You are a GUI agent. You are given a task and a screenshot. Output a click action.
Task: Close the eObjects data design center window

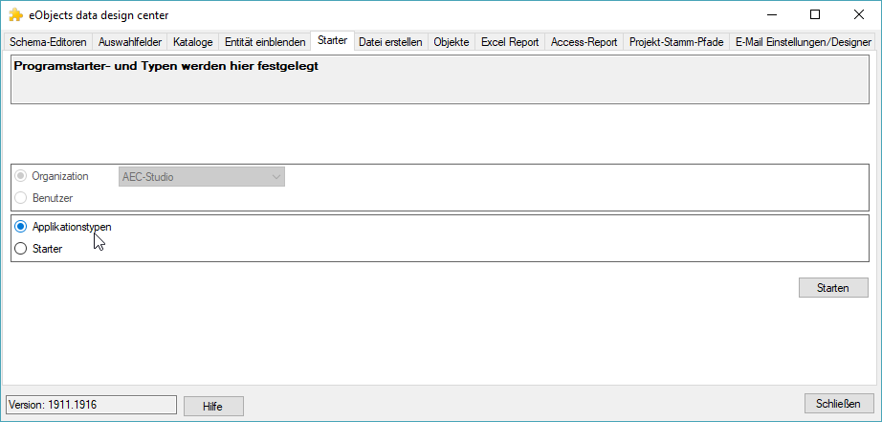click(x=858, y=15)
